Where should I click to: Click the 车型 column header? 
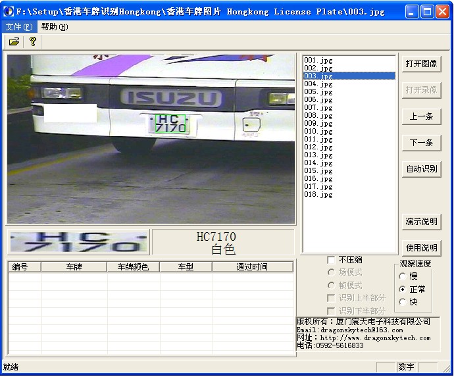186,266
